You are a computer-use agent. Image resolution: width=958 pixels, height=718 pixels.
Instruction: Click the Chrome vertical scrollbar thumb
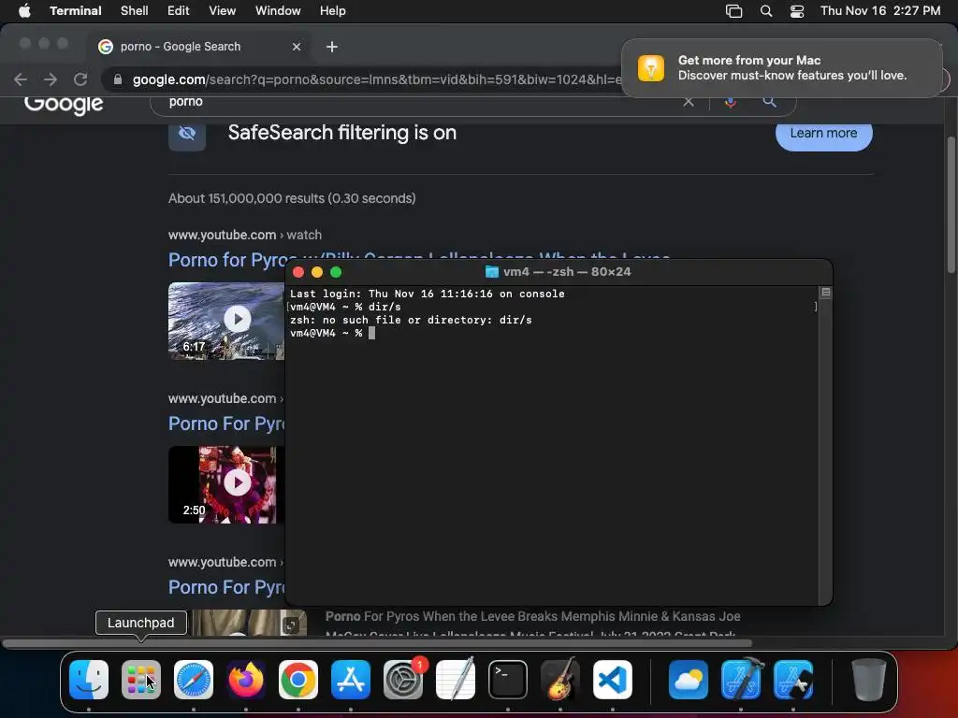pos(951,205)
